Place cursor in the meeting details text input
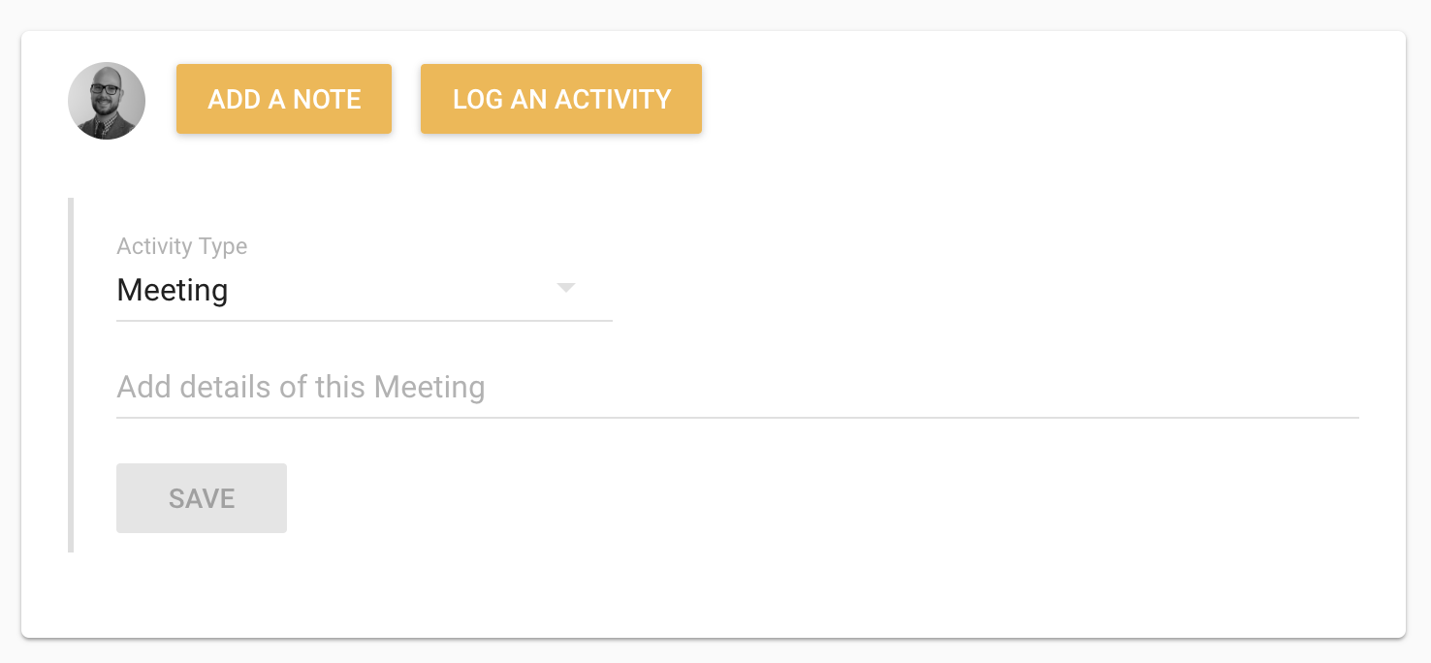The image size is (1431, 663). [737, 388]
